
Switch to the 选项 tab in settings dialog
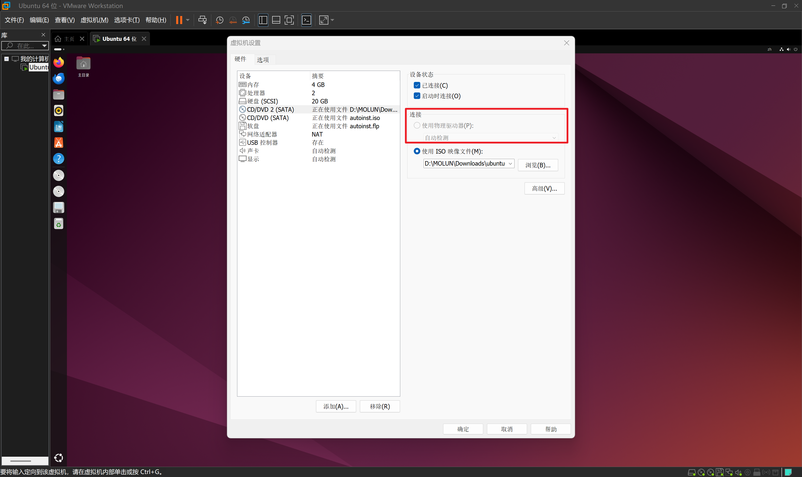(263, 60)
